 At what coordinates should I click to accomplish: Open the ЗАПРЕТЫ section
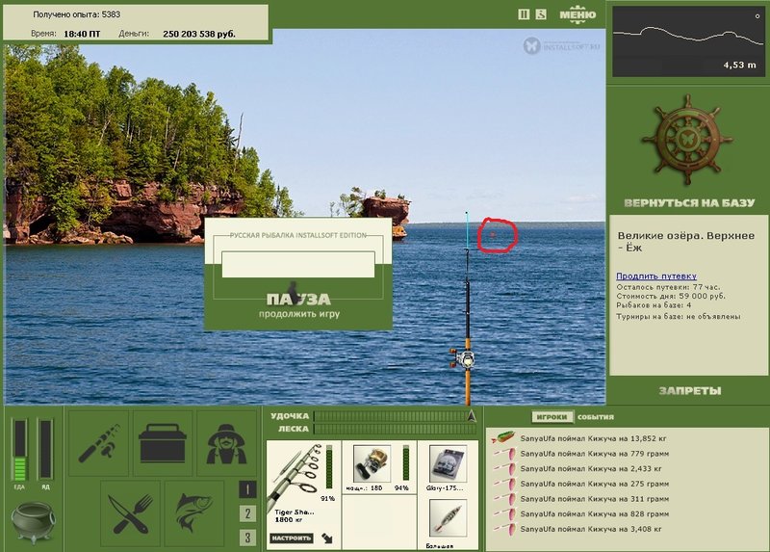click(689, 391)
